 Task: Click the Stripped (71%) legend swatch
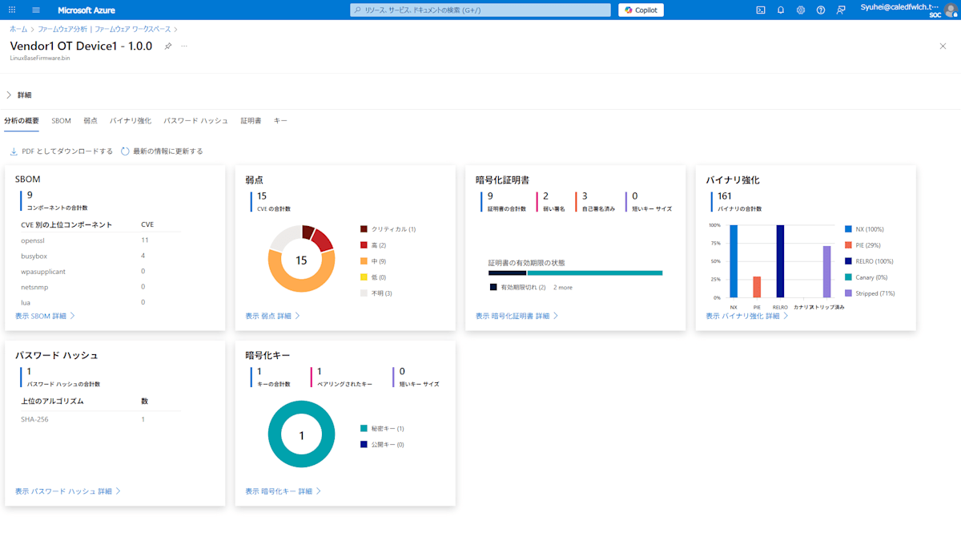point(848,293)
